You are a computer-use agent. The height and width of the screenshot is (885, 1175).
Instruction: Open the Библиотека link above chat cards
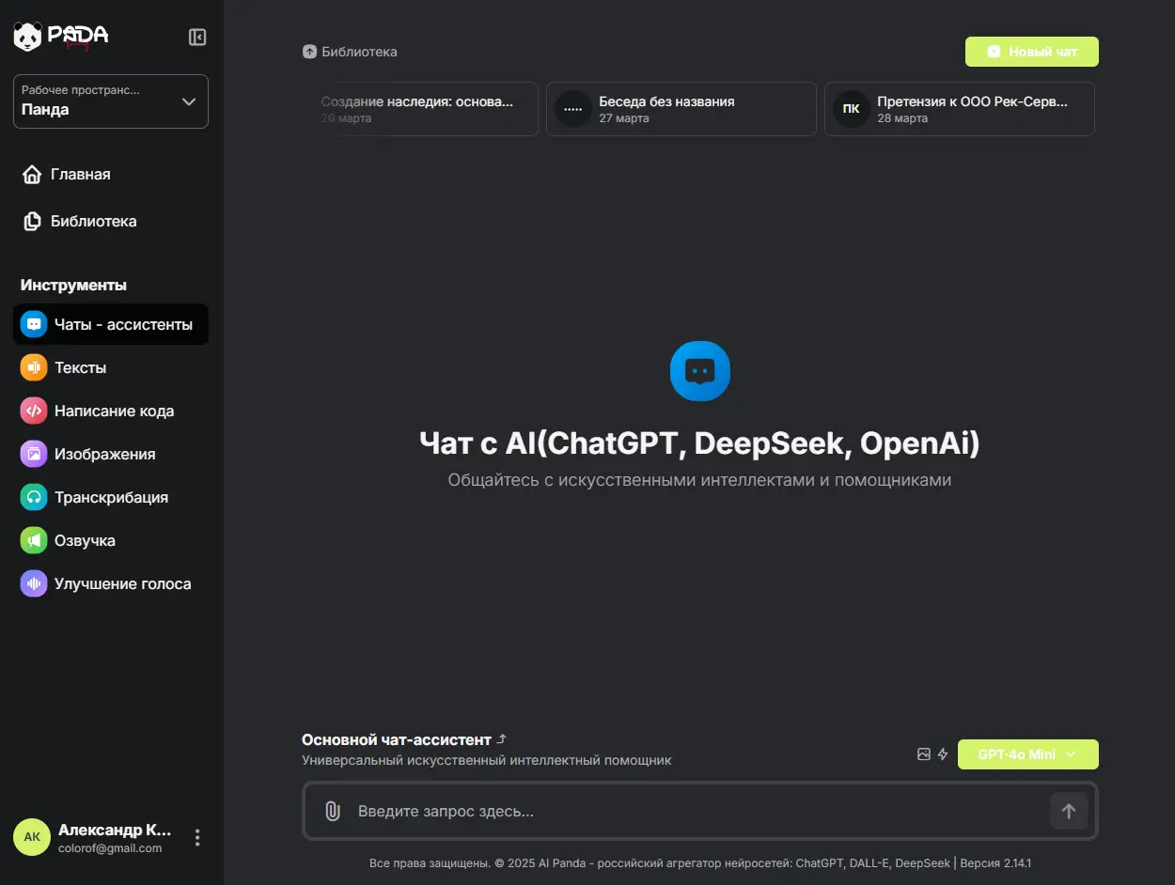click(x=351, y=52)
